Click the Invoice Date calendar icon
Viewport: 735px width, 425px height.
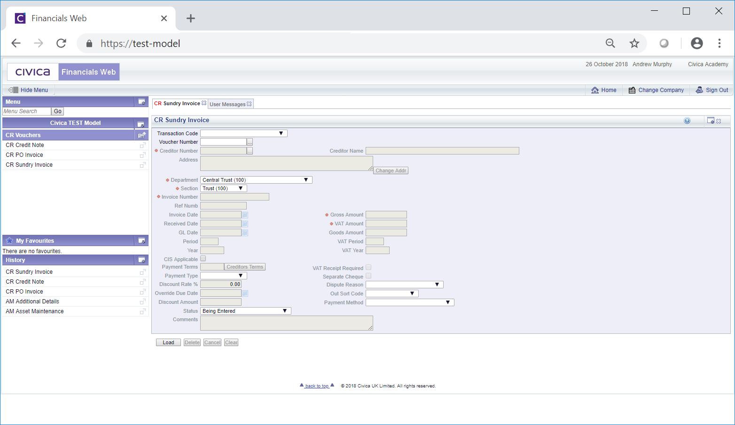tap(245, 215)
